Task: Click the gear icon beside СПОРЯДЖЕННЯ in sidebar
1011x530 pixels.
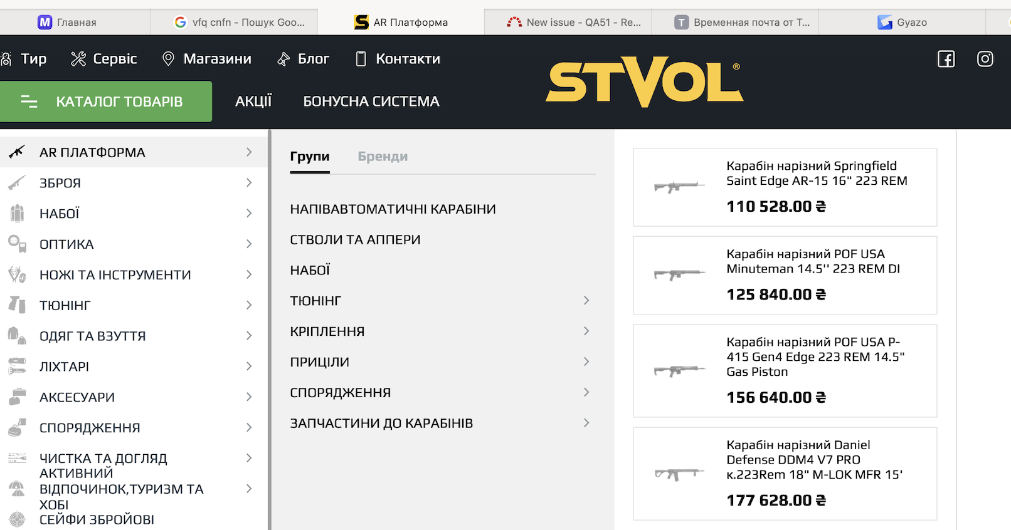Action: 17,427
